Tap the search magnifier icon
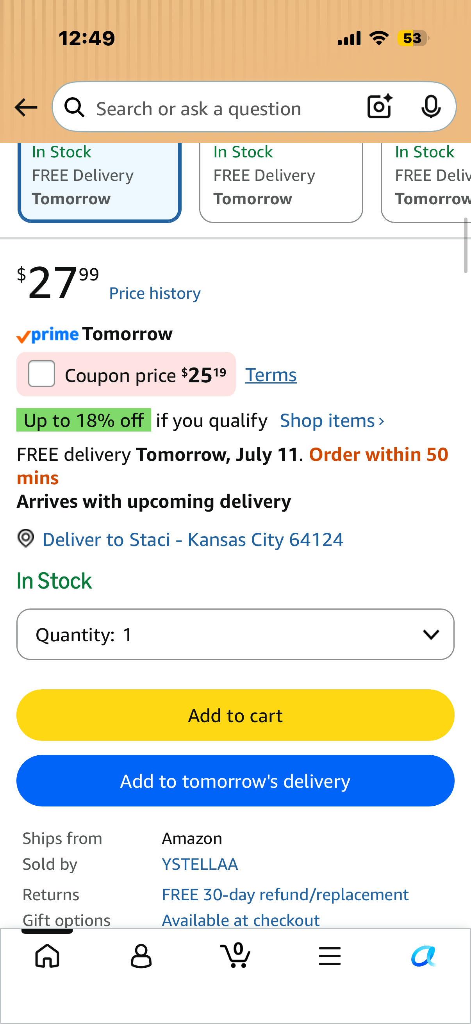Image resolution: width=471 pixels, height=1024 pixels. click(74, 107)
